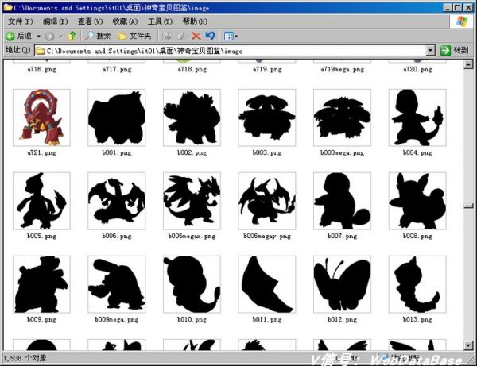The height and width of the screenshot is (366, 477).
Task: Click the a720.png file name
Action: click(417, 70)
